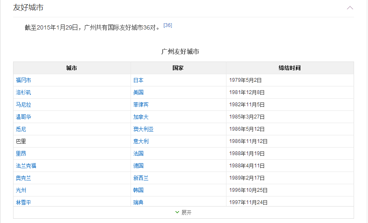Open the 温哥华 city link
The height and width of the screenshot is (223, 368).
(23, 117)
